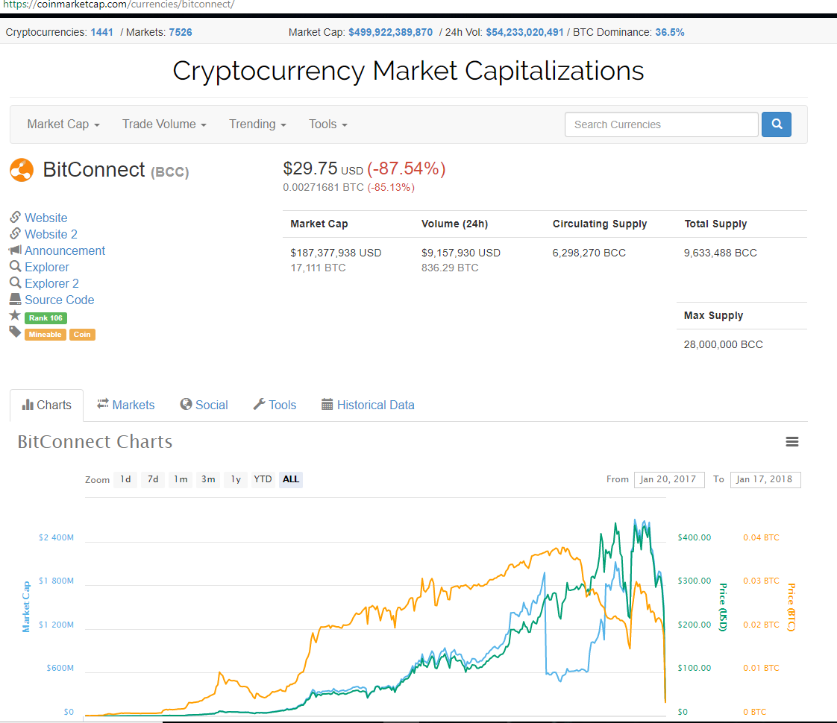Expand the Trending dropdown menu
This screenshot has height=723, width=837.
point(258,124)
